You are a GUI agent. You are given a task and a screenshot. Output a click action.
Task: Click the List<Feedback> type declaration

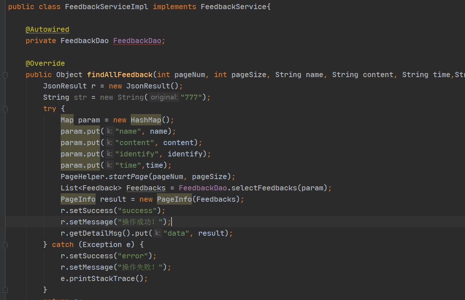tap(91, 188)
